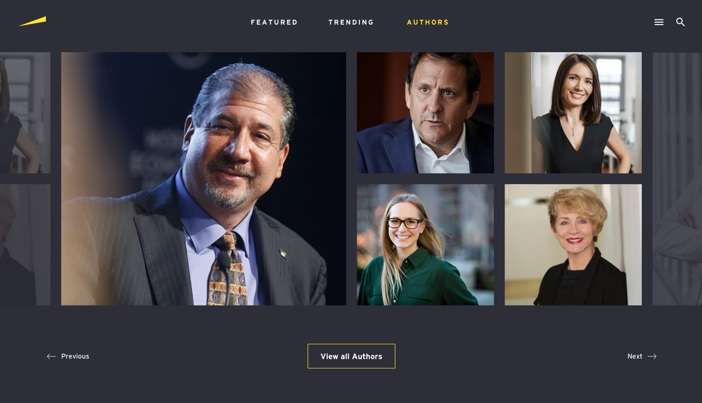The width and height of the screenshot is (702, 403).
Task: Select the blonde curly-haired woman in black thumbnail
Action: 573,245
